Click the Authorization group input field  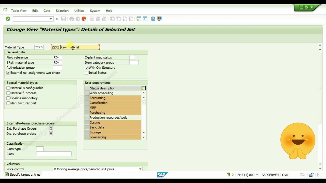[58, 68]
